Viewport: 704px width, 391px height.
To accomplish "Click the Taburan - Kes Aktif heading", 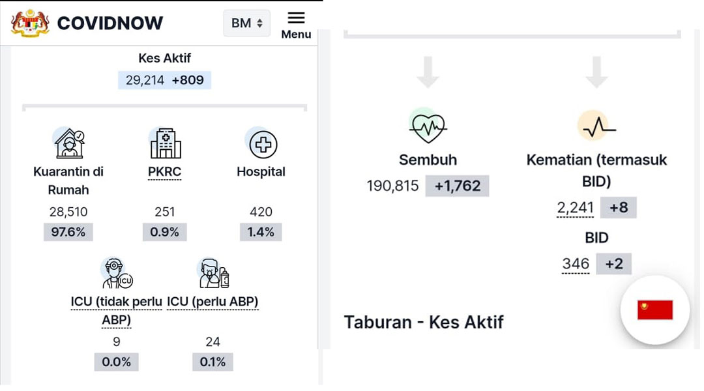I will tap(424, 323).
